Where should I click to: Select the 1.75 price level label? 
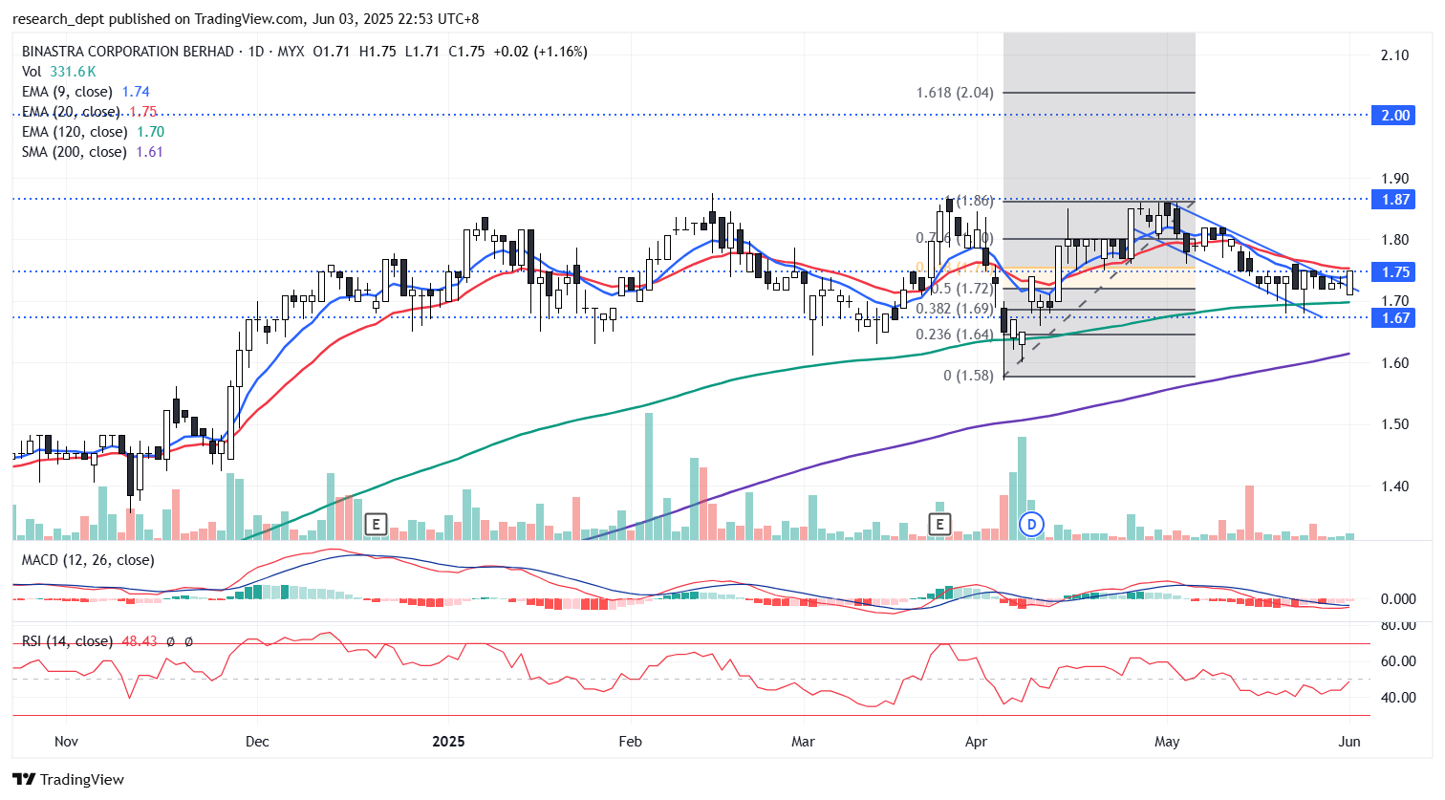point(1395,271)
